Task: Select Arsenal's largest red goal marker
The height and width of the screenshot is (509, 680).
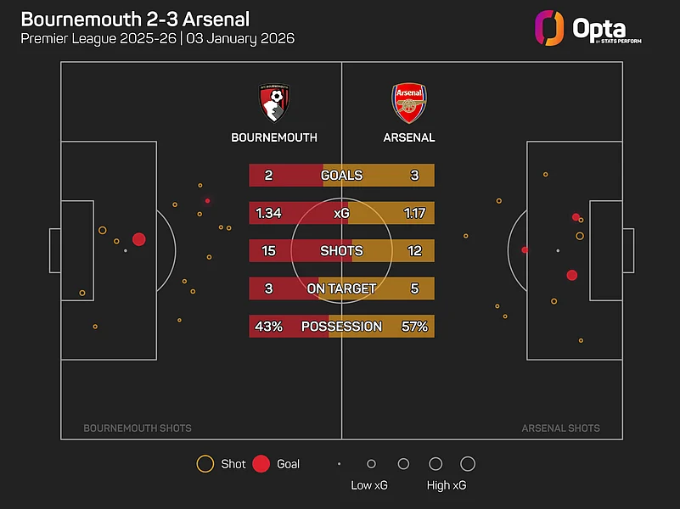Action: [572, 275]
